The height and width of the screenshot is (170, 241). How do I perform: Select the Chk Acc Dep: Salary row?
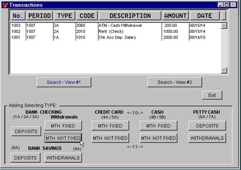[116, 37]
